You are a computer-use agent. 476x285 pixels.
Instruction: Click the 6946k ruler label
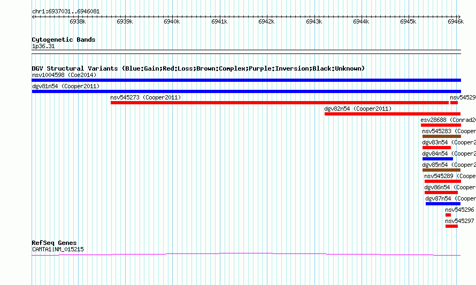pos(456,21)
